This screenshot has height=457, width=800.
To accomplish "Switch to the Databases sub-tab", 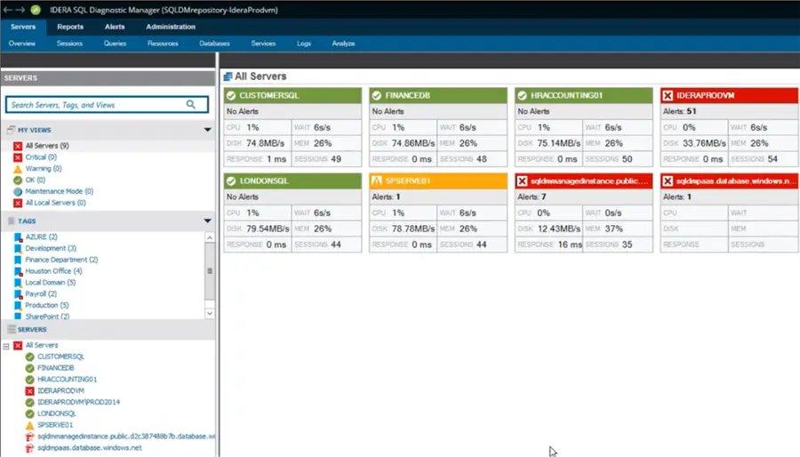I will coord(214,44).
